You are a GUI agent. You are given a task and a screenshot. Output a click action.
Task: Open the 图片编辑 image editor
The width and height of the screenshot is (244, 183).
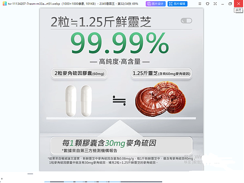pyautogui.click(x=177, y=4)
